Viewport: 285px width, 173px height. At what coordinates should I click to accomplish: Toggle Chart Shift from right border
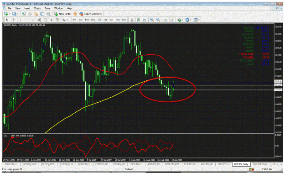172,20
